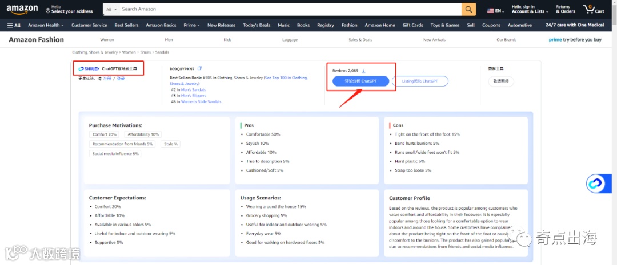Open the shopping cart icon
The image size is (617, 265).
pos(594,9)
